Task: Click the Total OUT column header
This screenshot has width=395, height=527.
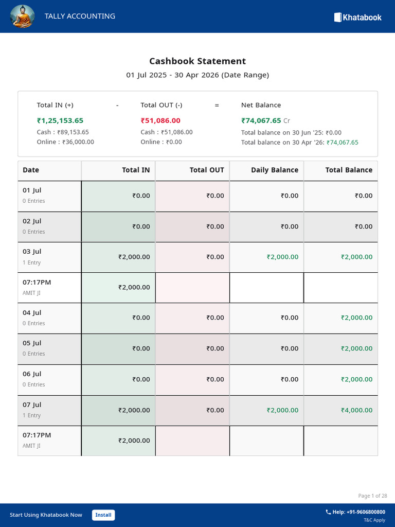Action: tap(192, 170)
